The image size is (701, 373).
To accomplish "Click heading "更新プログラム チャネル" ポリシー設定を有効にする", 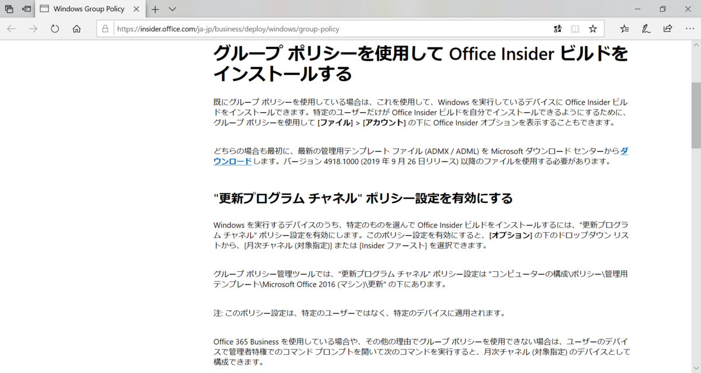I will [x=363, y=198].
